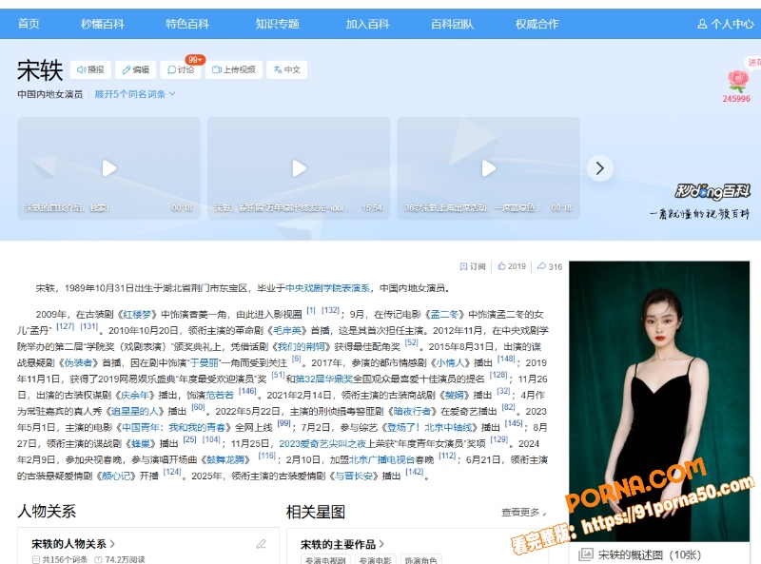761x564 pixels.
Task: Show next videos with right arrow
Action: point(600,168)
